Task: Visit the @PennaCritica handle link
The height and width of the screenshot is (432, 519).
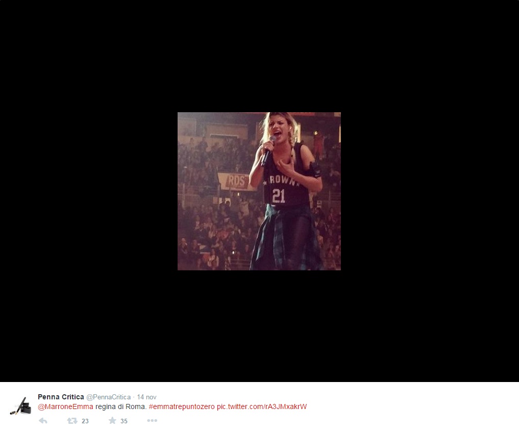Action: [x=109, y=397]
